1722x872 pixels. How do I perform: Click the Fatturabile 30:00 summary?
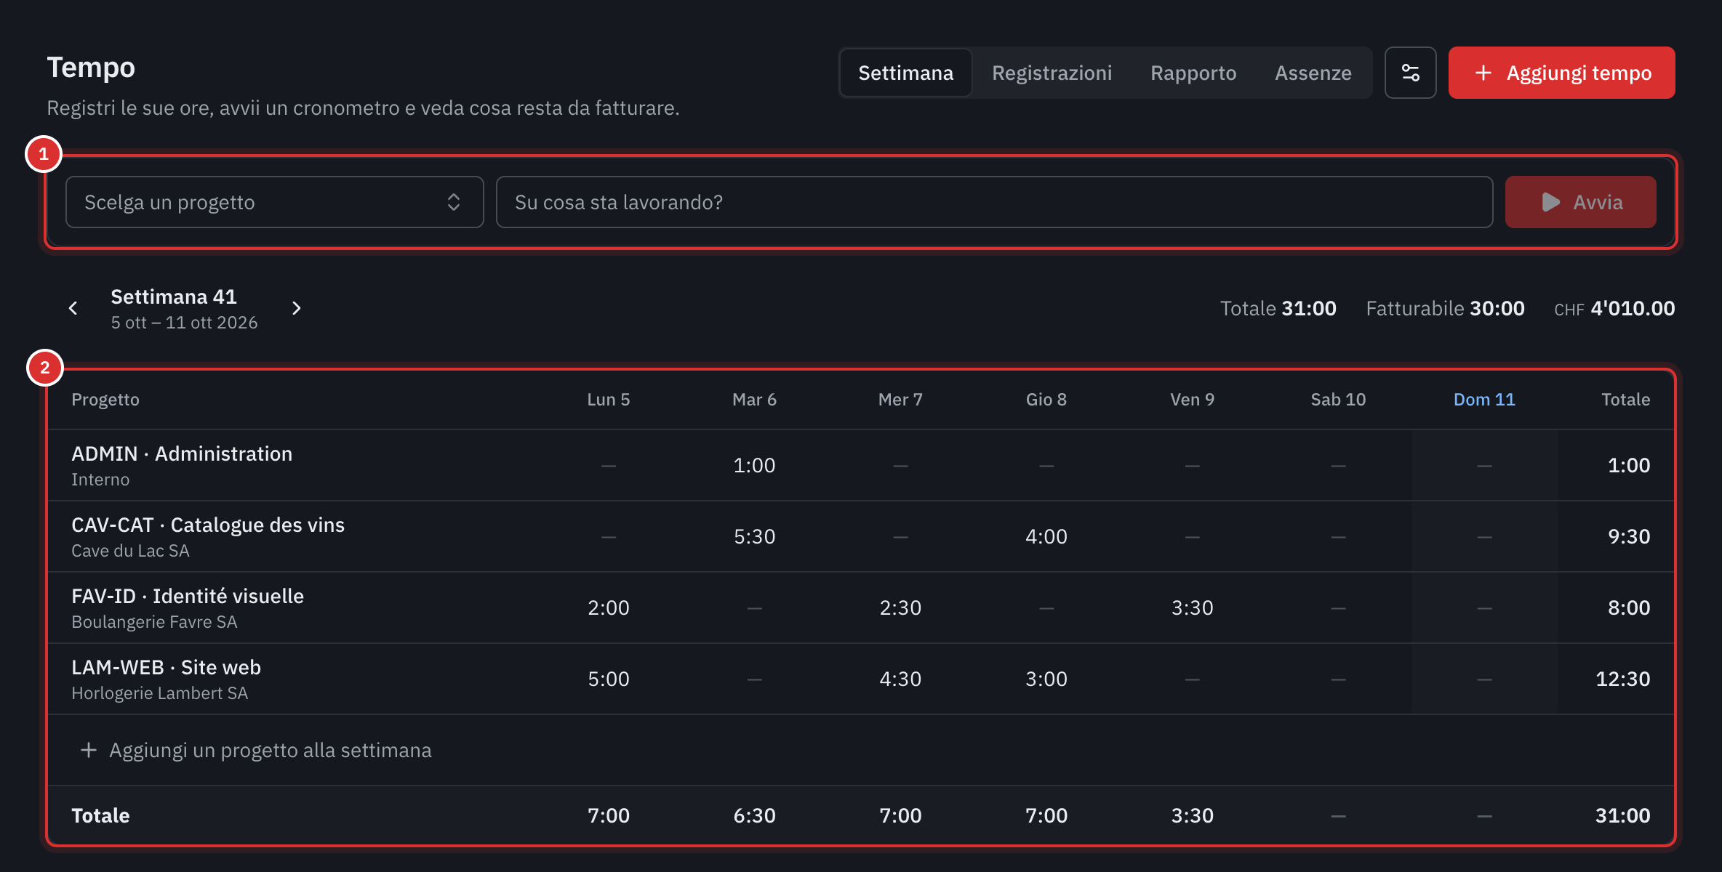coord(1445,308)
